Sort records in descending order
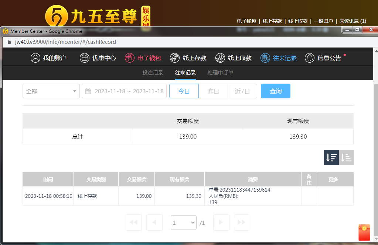Image resolution: width=378 pixels, height=245 pixels. pos(331,158)
